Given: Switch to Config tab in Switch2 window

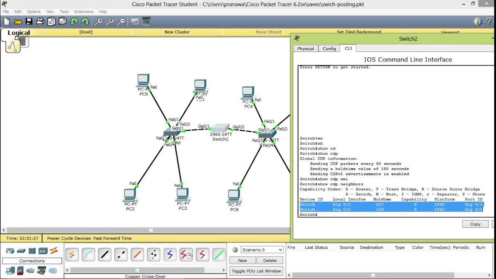Looking at the screenshot, I should click(329, 48).
